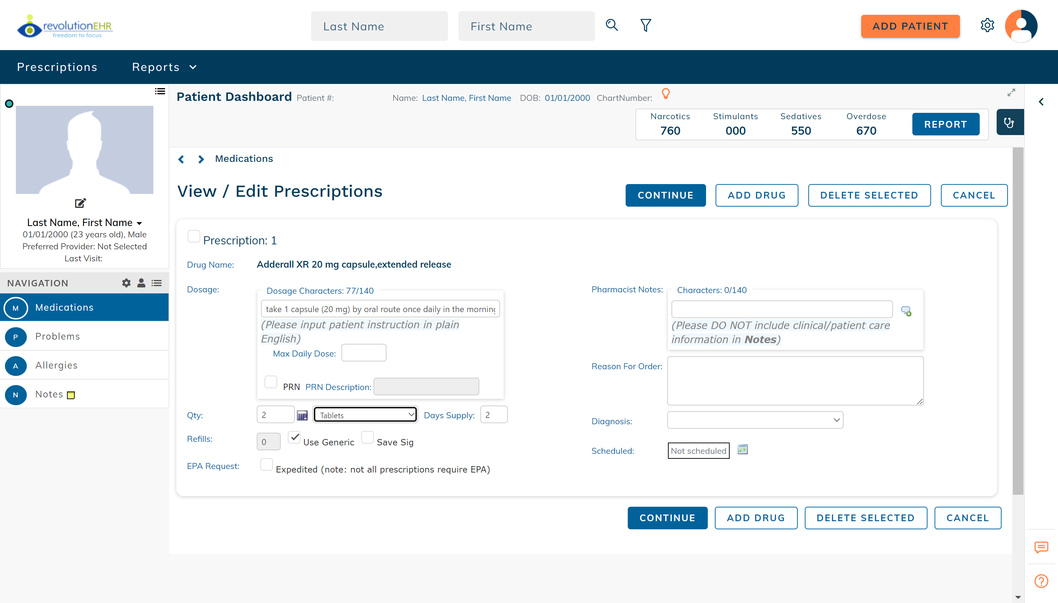The image size is (1058, 603).
Task: Click the lightbulb icon next to ChartNumber
Action: coord(665,93)
